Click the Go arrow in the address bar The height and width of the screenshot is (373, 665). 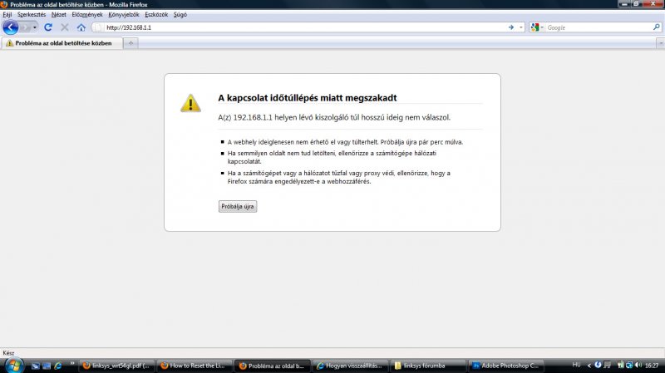coord(511,27)
